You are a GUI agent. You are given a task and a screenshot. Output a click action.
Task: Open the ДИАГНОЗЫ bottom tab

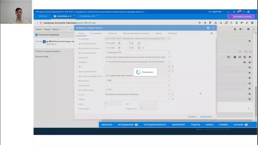[107, 124]
